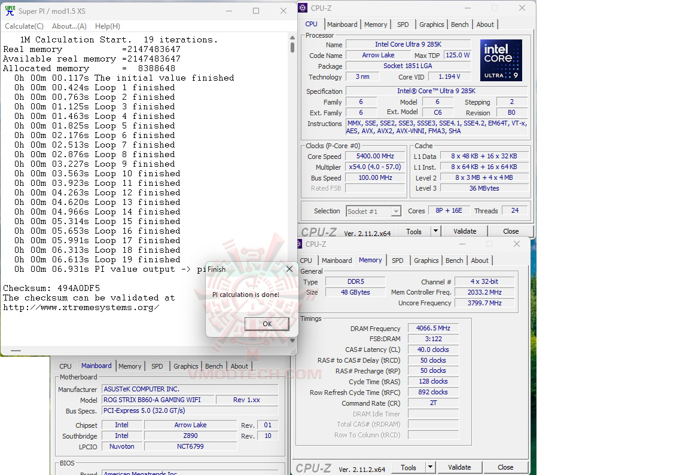Open About tab in top CPU-Z window
Viewport: 689px width, 475px height.
485,24
